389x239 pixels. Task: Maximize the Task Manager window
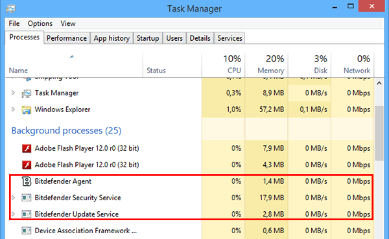[351, 6]
